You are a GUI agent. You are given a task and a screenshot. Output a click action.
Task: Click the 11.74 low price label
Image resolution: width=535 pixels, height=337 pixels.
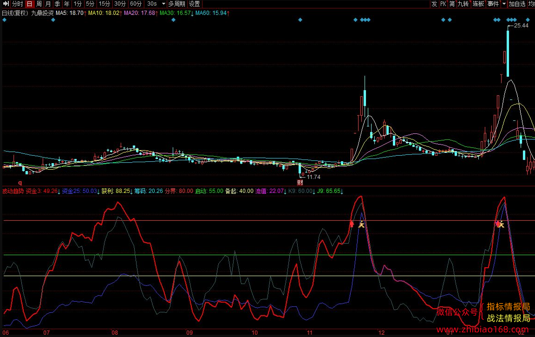coord(313,177)
